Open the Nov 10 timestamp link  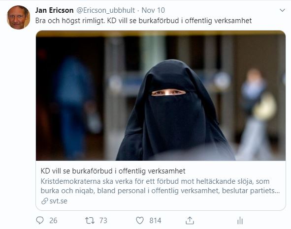pyautogui.click(x=153, y=10)
